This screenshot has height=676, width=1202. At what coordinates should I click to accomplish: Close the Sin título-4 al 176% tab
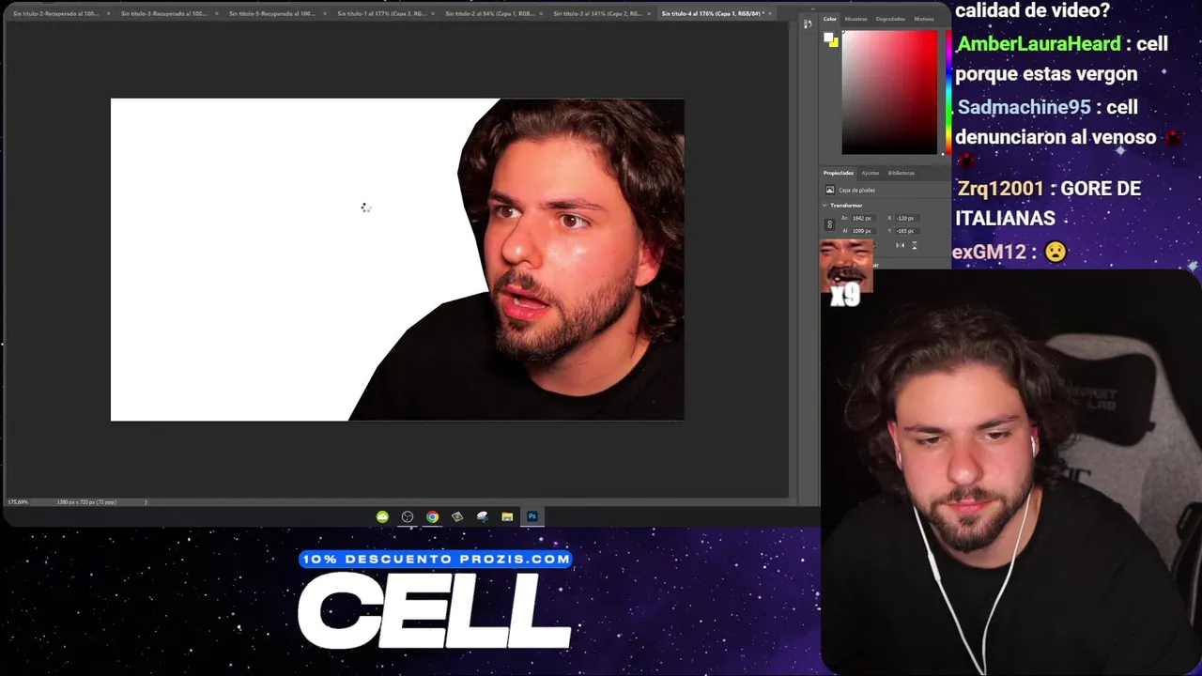(770, 14)
